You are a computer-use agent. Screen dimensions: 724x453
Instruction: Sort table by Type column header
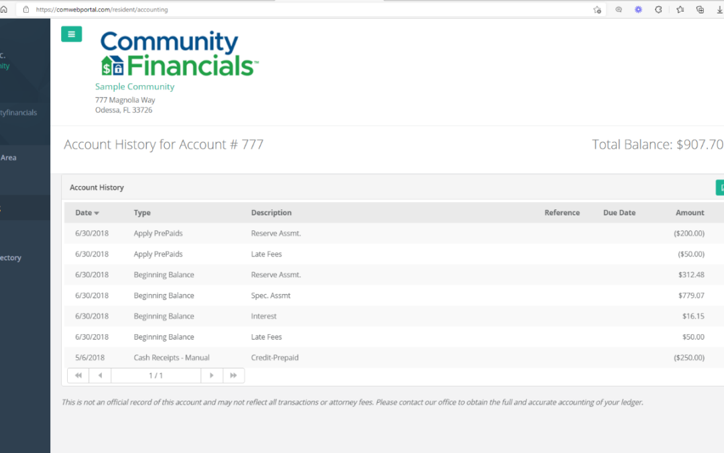coord(142,213)
